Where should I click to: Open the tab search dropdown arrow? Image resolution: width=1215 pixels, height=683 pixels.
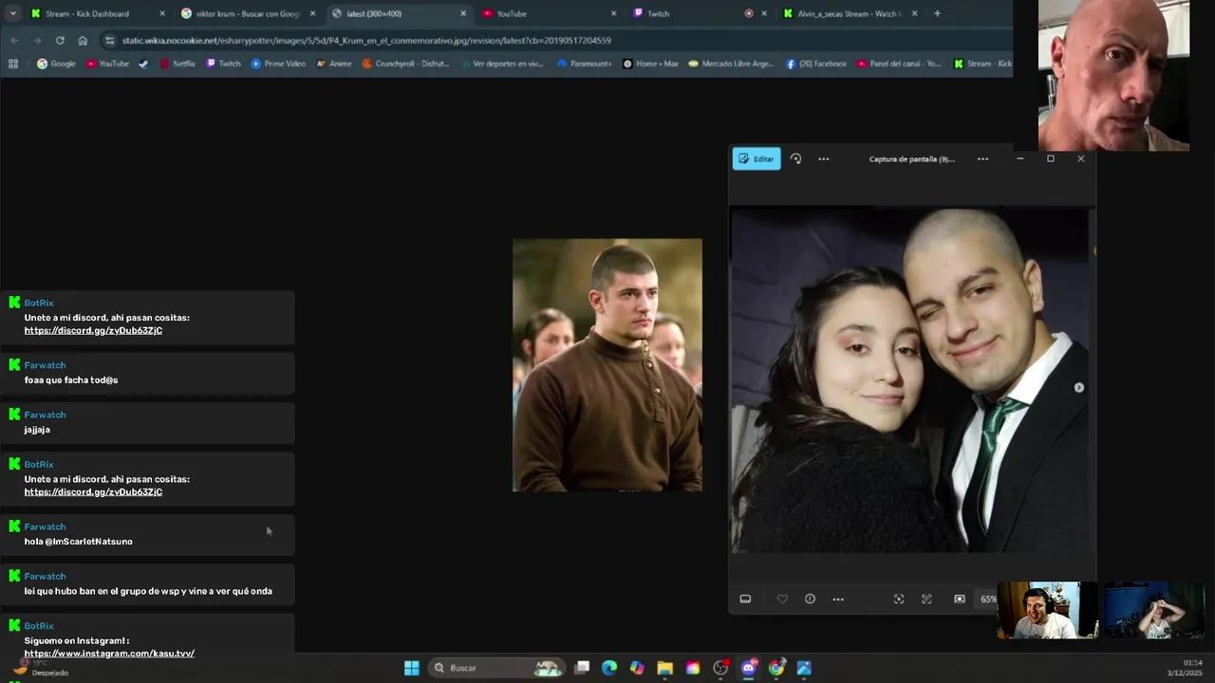(12, 13)
